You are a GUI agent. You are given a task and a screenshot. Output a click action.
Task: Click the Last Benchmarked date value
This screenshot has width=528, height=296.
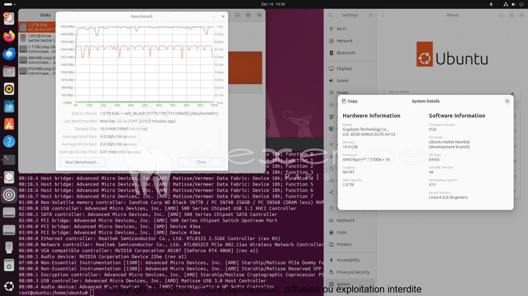[137, 121]
